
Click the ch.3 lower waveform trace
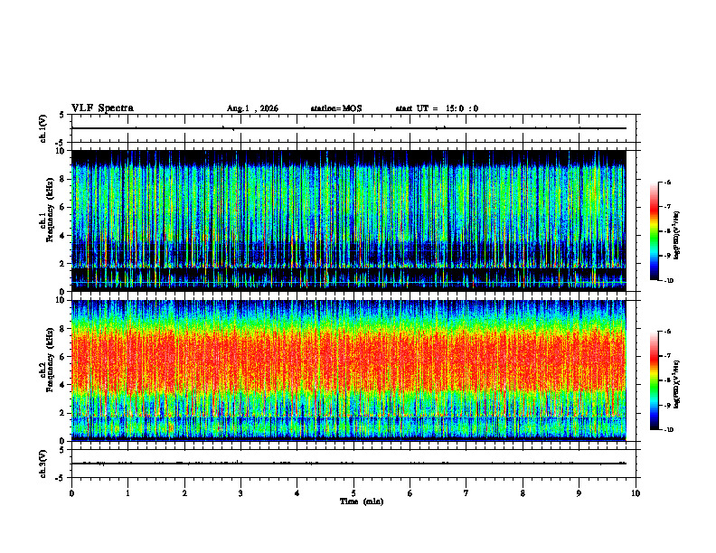pyautogui.click(x=348, y=464)
